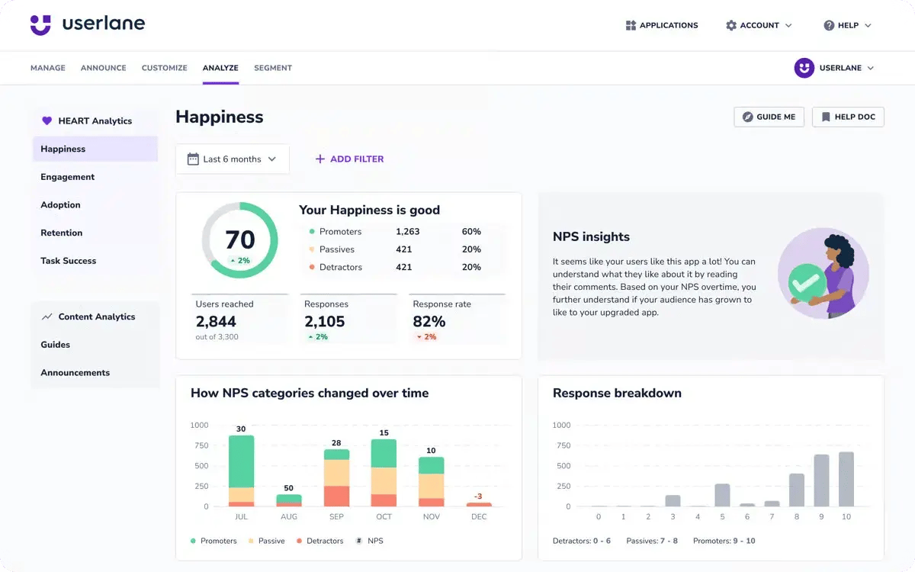Click Add Filter
Image resolution: width=915 pixels, height=572 pixels.
click(349, 159)
